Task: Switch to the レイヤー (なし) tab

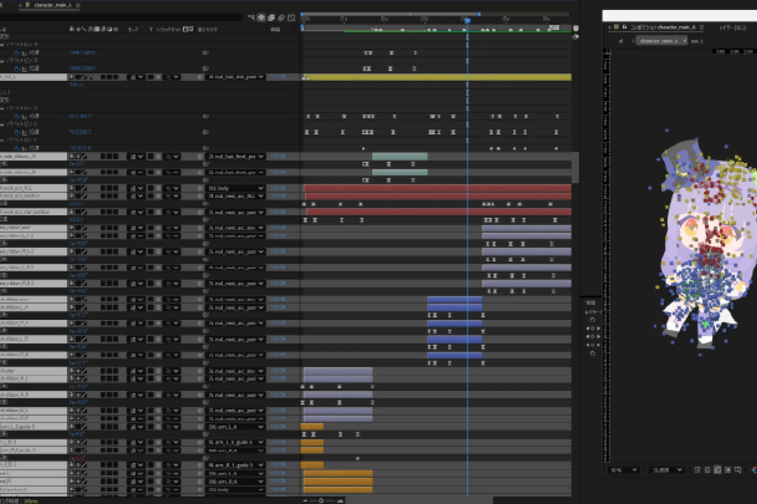Action: pos(732,27)
